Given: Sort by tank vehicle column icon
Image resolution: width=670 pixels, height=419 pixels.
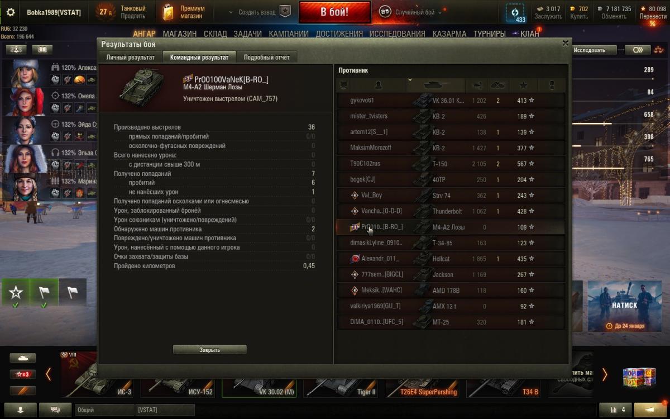Looking at the screenshot, I should pyautogui.click(x=437, y=85).
